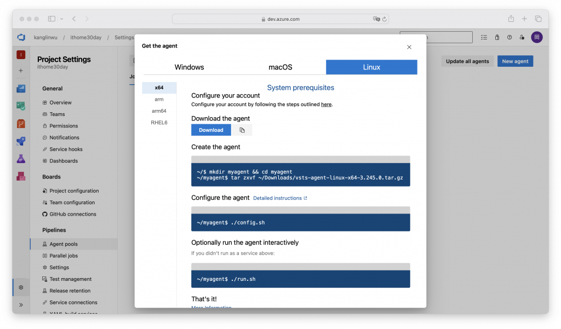Select arm64 architecture
Screen dimensions: 561x329
[x=159, y=111]
